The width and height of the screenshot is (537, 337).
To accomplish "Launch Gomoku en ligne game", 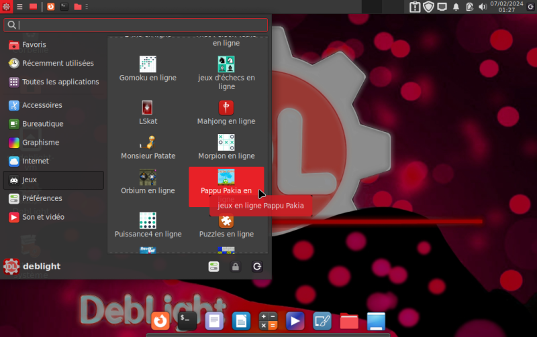I will pyautogui.click(x=148, y=69).
